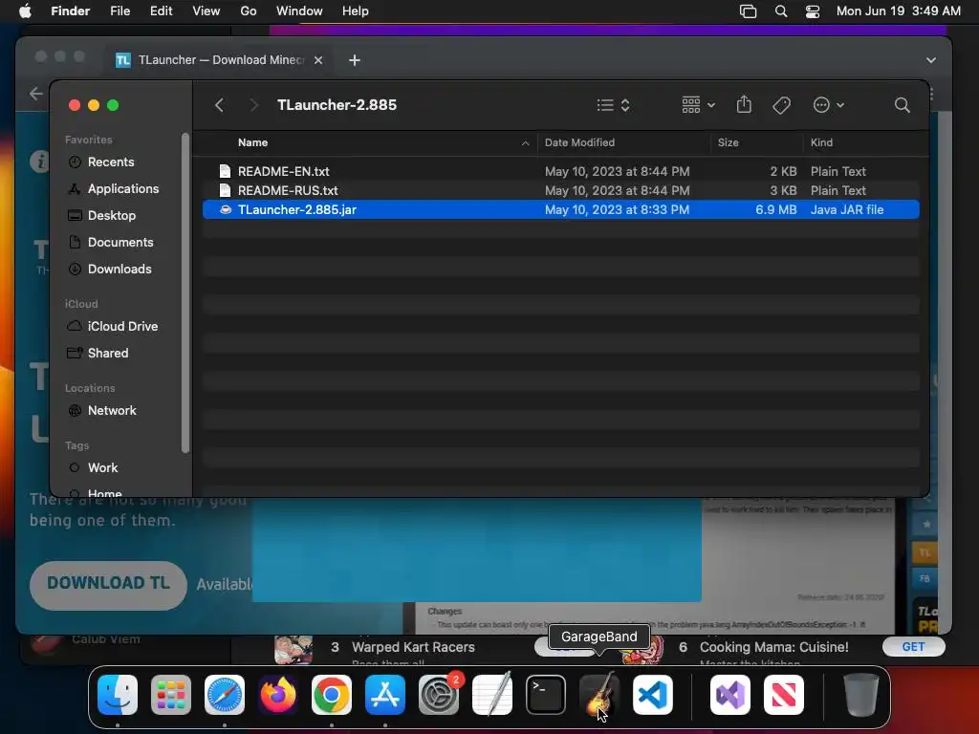Screen dimensions: 979x734
Task: Launch Google Chrome from the Dock
Action: click(332, 694)
